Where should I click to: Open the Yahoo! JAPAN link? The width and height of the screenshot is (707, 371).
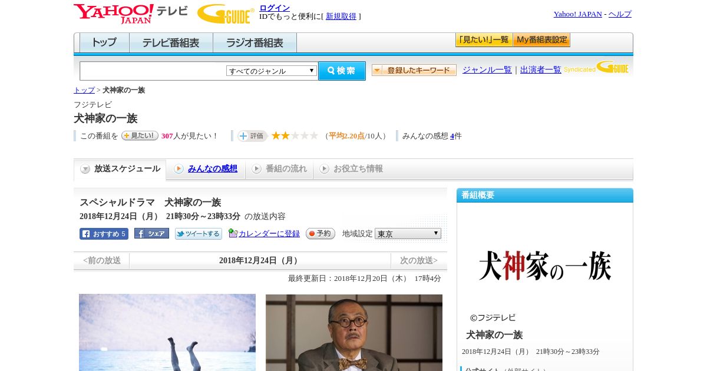click(x=577, y=14)
